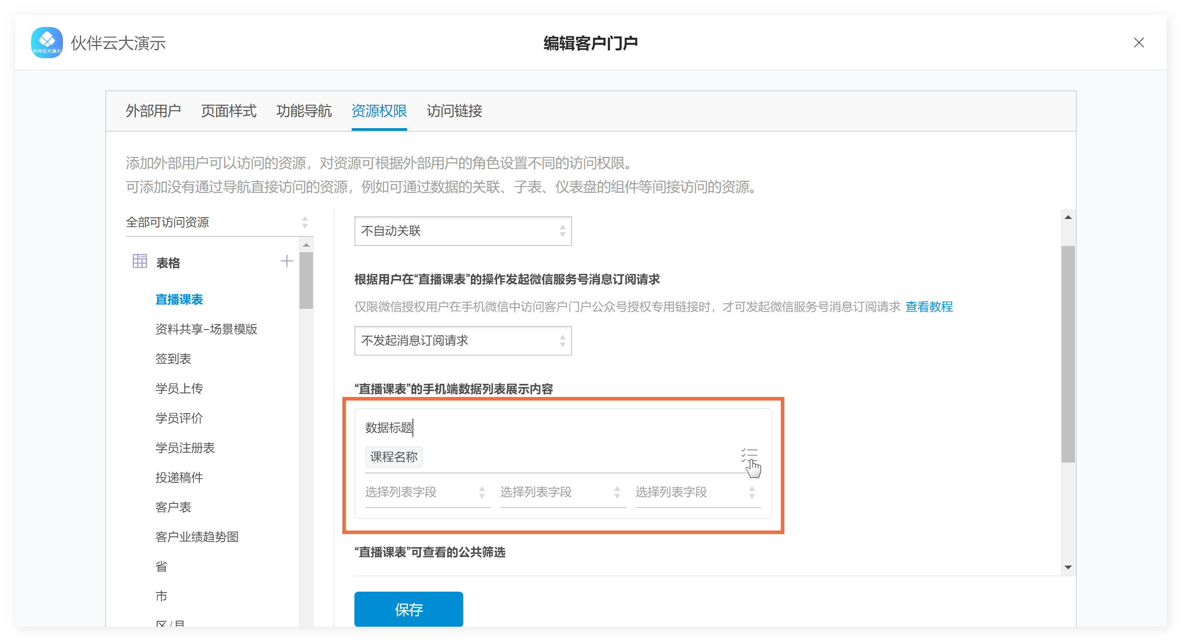The image size is (1182, 642).
Task: Click the table grid icon next to 表格
Action: (139, 261)
